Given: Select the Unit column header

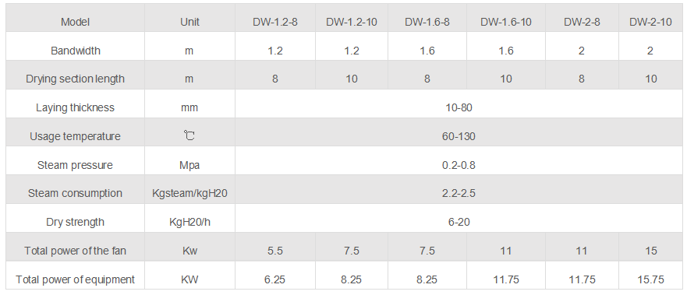Looking at the screenshot, I should click(x=189, y=23).
